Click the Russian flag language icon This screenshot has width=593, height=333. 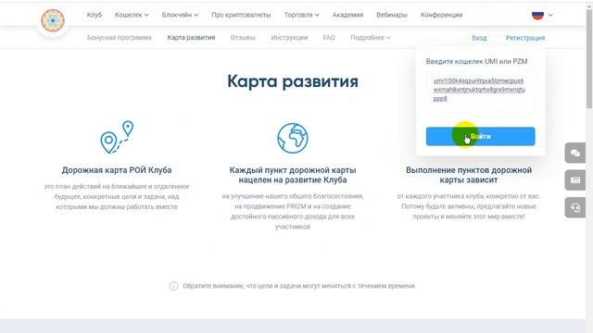[x=537, y=15]
